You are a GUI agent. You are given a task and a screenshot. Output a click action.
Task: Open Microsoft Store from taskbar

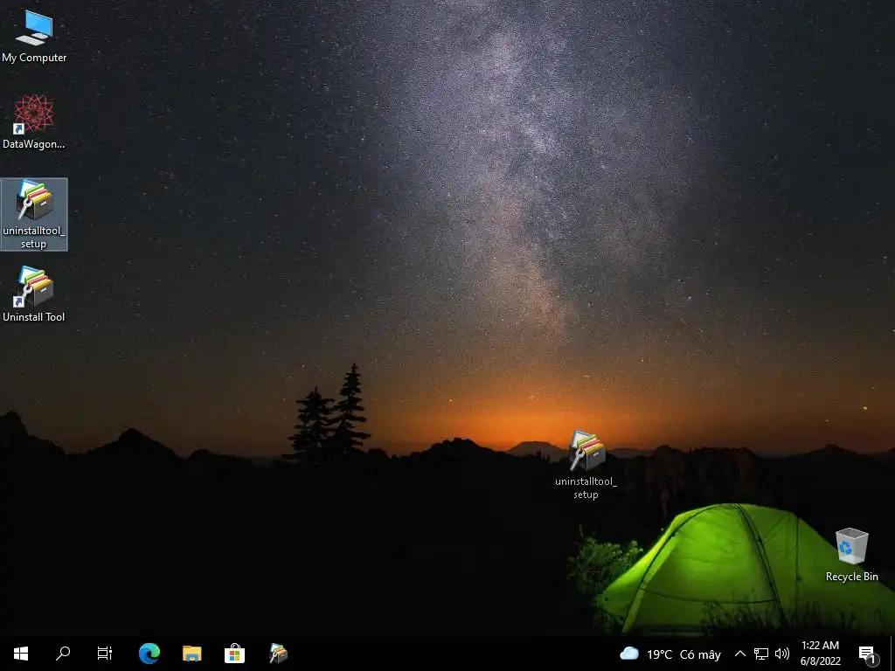click(234, 654)
